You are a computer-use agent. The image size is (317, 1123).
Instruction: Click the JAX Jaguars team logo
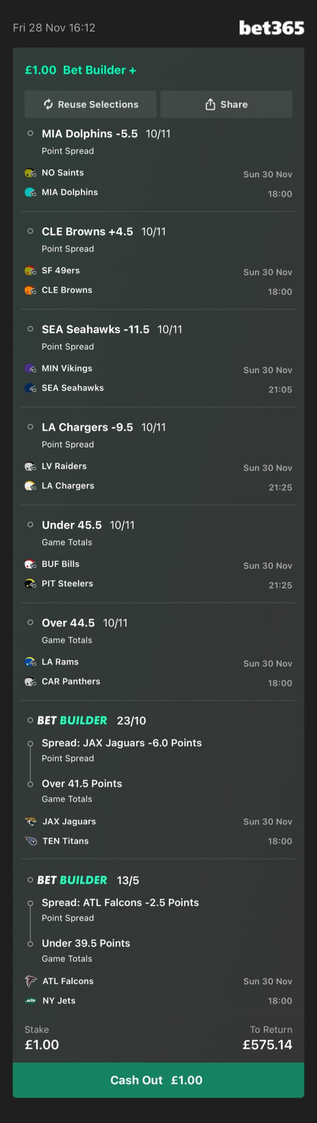tap(31, 821)
